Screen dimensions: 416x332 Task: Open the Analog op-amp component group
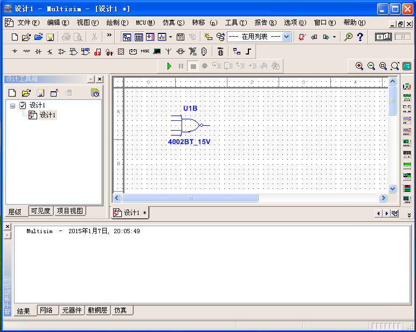tap(61, 51)
